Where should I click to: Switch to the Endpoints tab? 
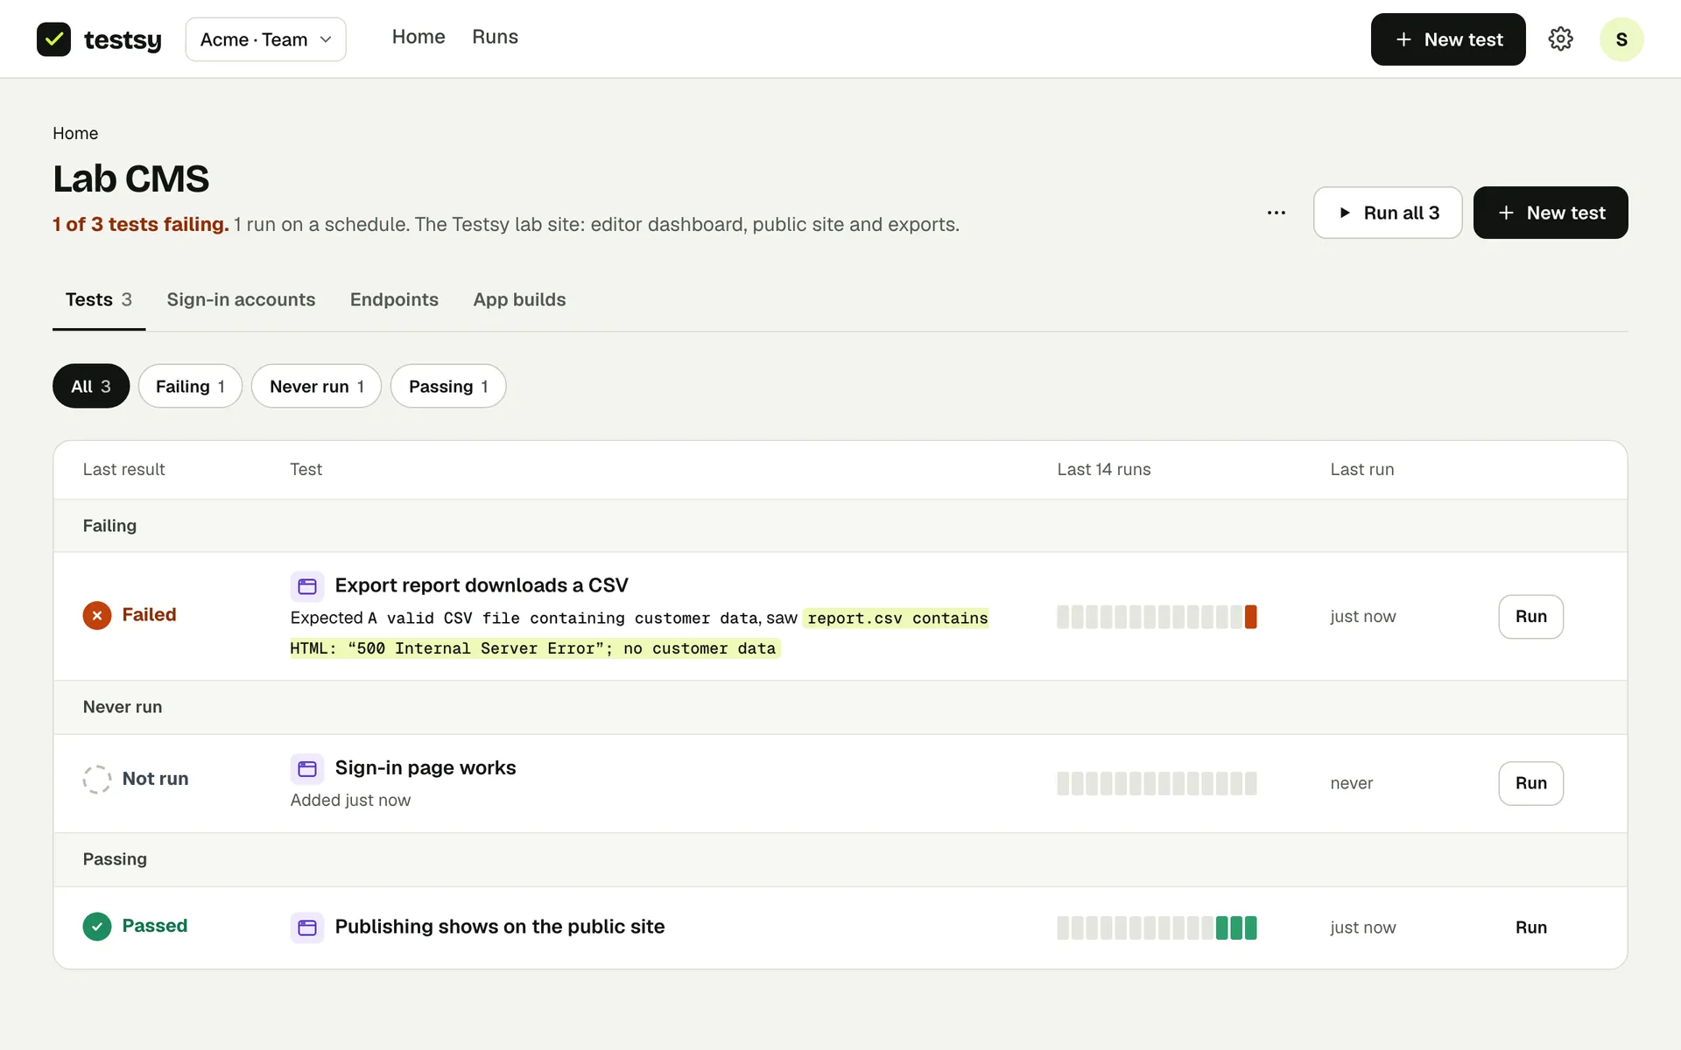click(394, 299)
